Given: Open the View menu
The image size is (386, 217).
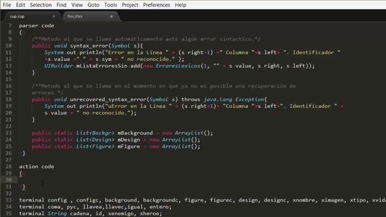Looking at the screenshot, I should [77, 5].
